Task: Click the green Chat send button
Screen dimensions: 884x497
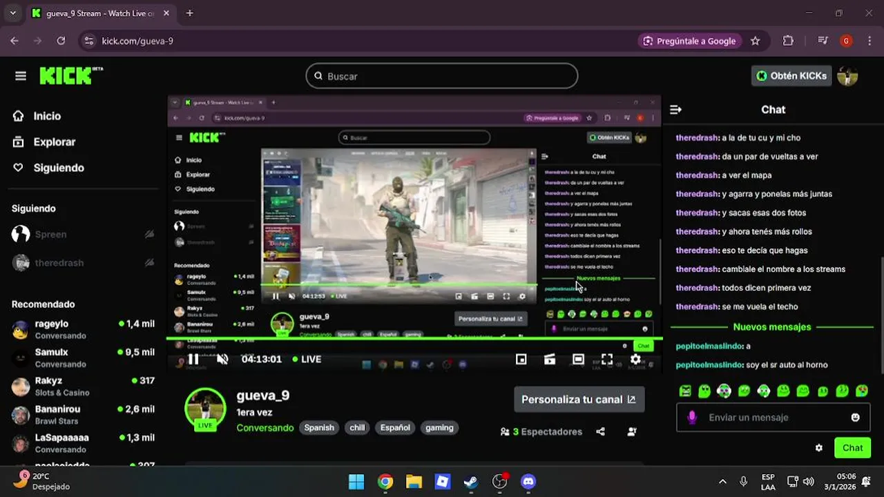Action: (852, 448)
